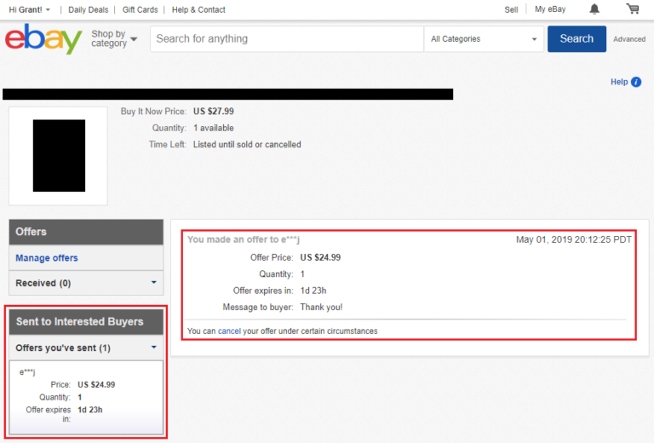Image resolution: width=654 pixels, height=443 pixels.
Task: Click the Sell link
Action: point(511,9)
